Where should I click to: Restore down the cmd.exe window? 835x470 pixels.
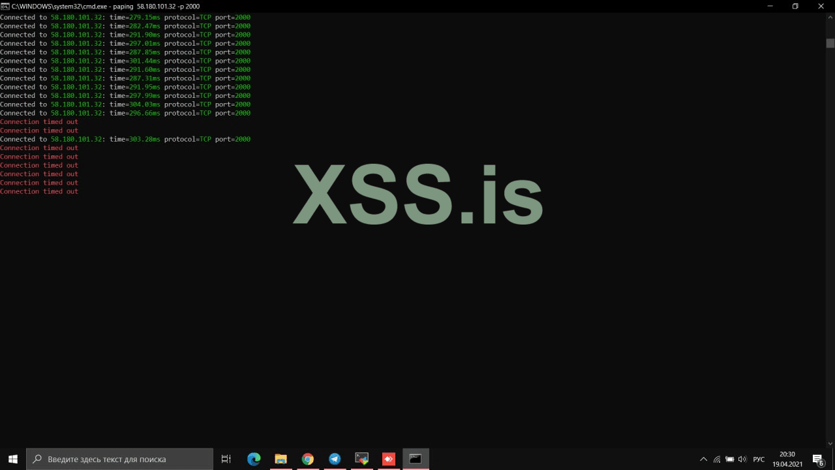pos(795,6)
